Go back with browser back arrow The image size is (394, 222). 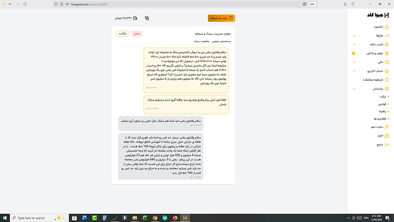[10, 4]
